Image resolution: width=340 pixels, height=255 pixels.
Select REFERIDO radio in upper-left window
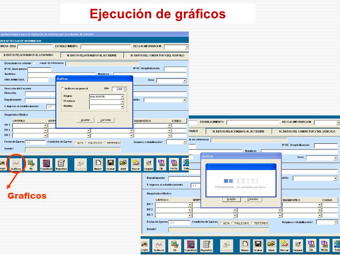105,143
